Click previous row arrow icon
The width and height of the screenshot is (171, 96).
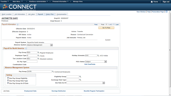click(106, 24)
